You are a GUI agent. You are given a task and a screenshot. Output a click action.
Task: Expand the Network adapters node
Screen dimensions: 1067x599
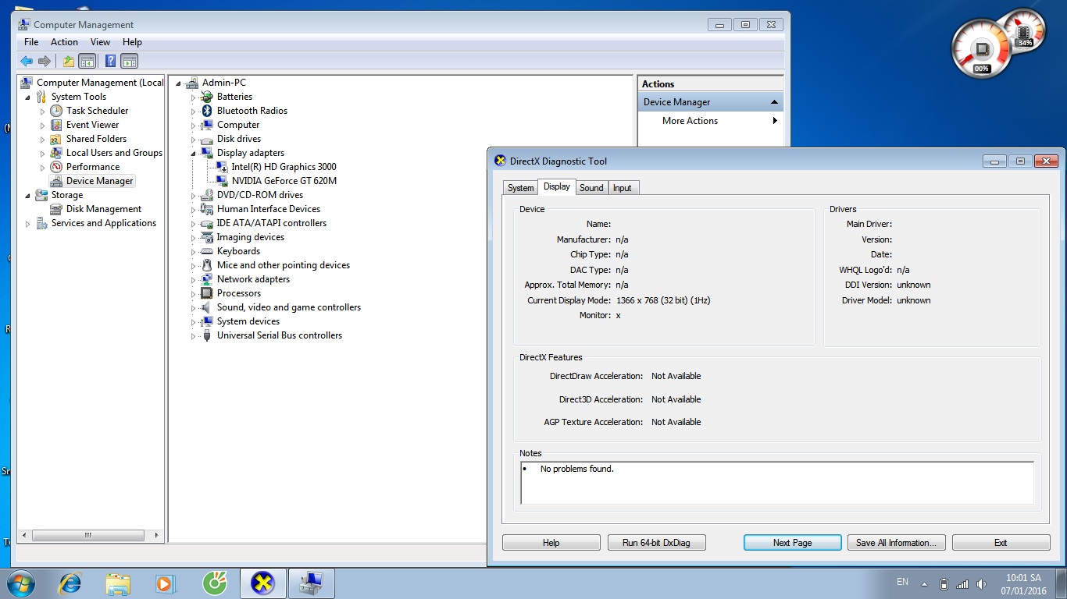point(194,279)
